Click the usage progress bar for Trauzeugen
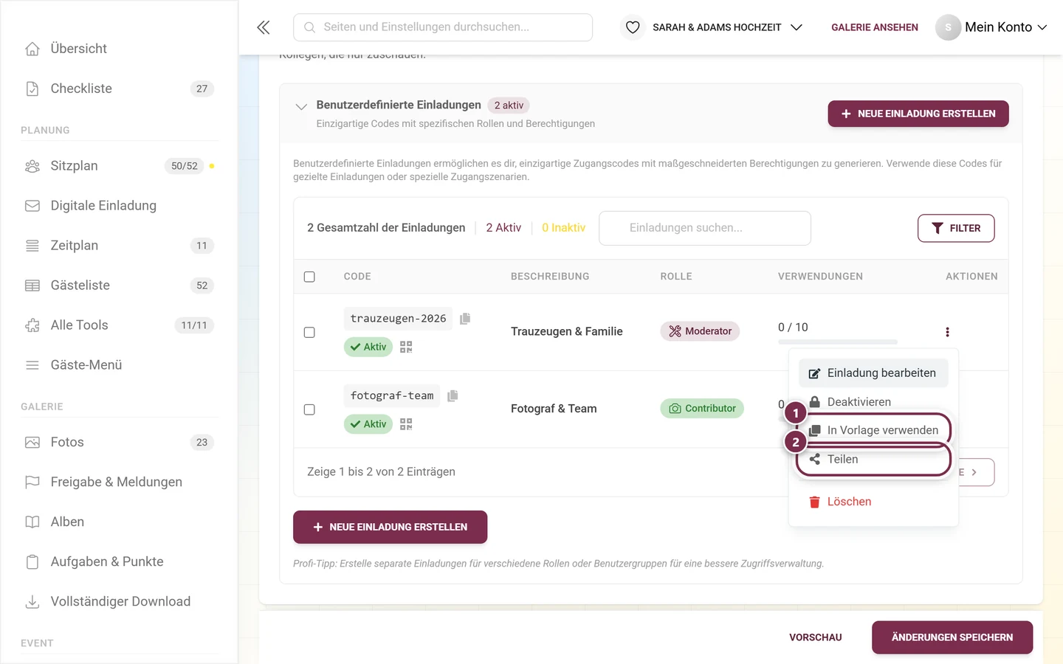Viewport: 1063px width, 664px height. coord(838,342)
